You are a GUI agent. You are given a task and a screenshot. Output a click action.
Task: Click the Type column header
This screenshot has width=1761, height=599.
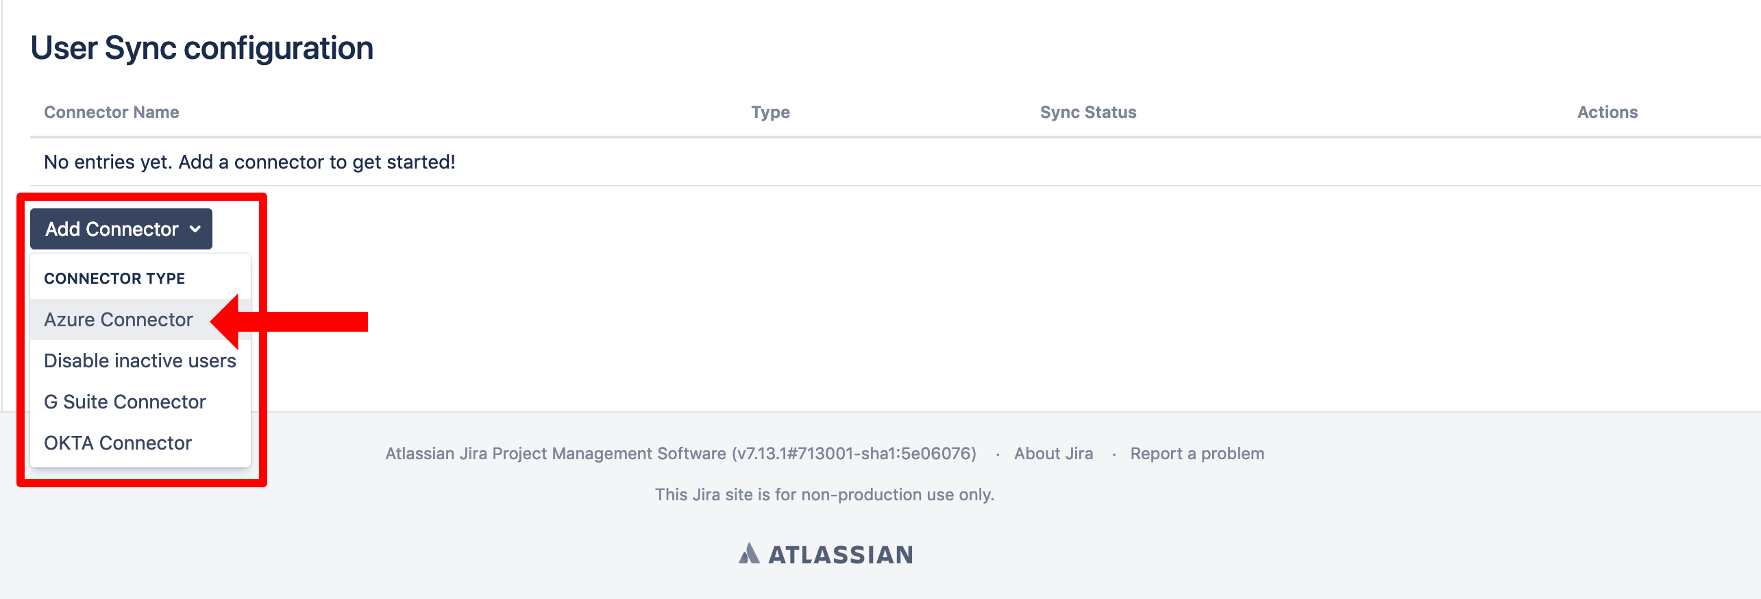click(770, 112)
